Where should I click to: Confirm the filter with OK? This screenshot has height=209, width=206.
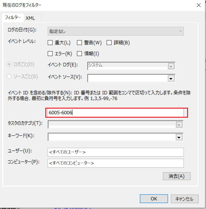coord(154,199)
